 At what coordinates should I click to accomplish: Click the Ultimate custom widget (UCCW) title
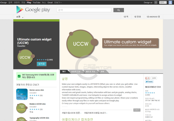34,41
